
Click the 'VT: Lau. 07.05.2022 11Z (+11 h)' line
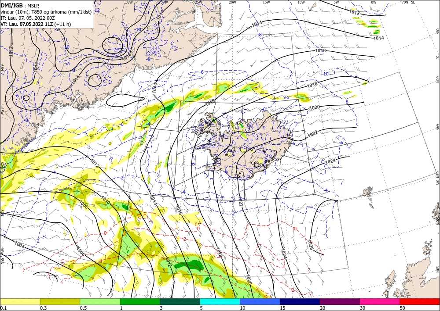[x=36, y=24]
